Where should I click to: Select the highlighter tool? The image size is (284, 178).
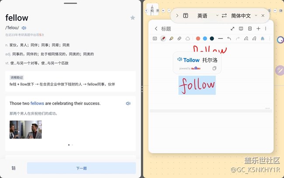click(171, 38)
